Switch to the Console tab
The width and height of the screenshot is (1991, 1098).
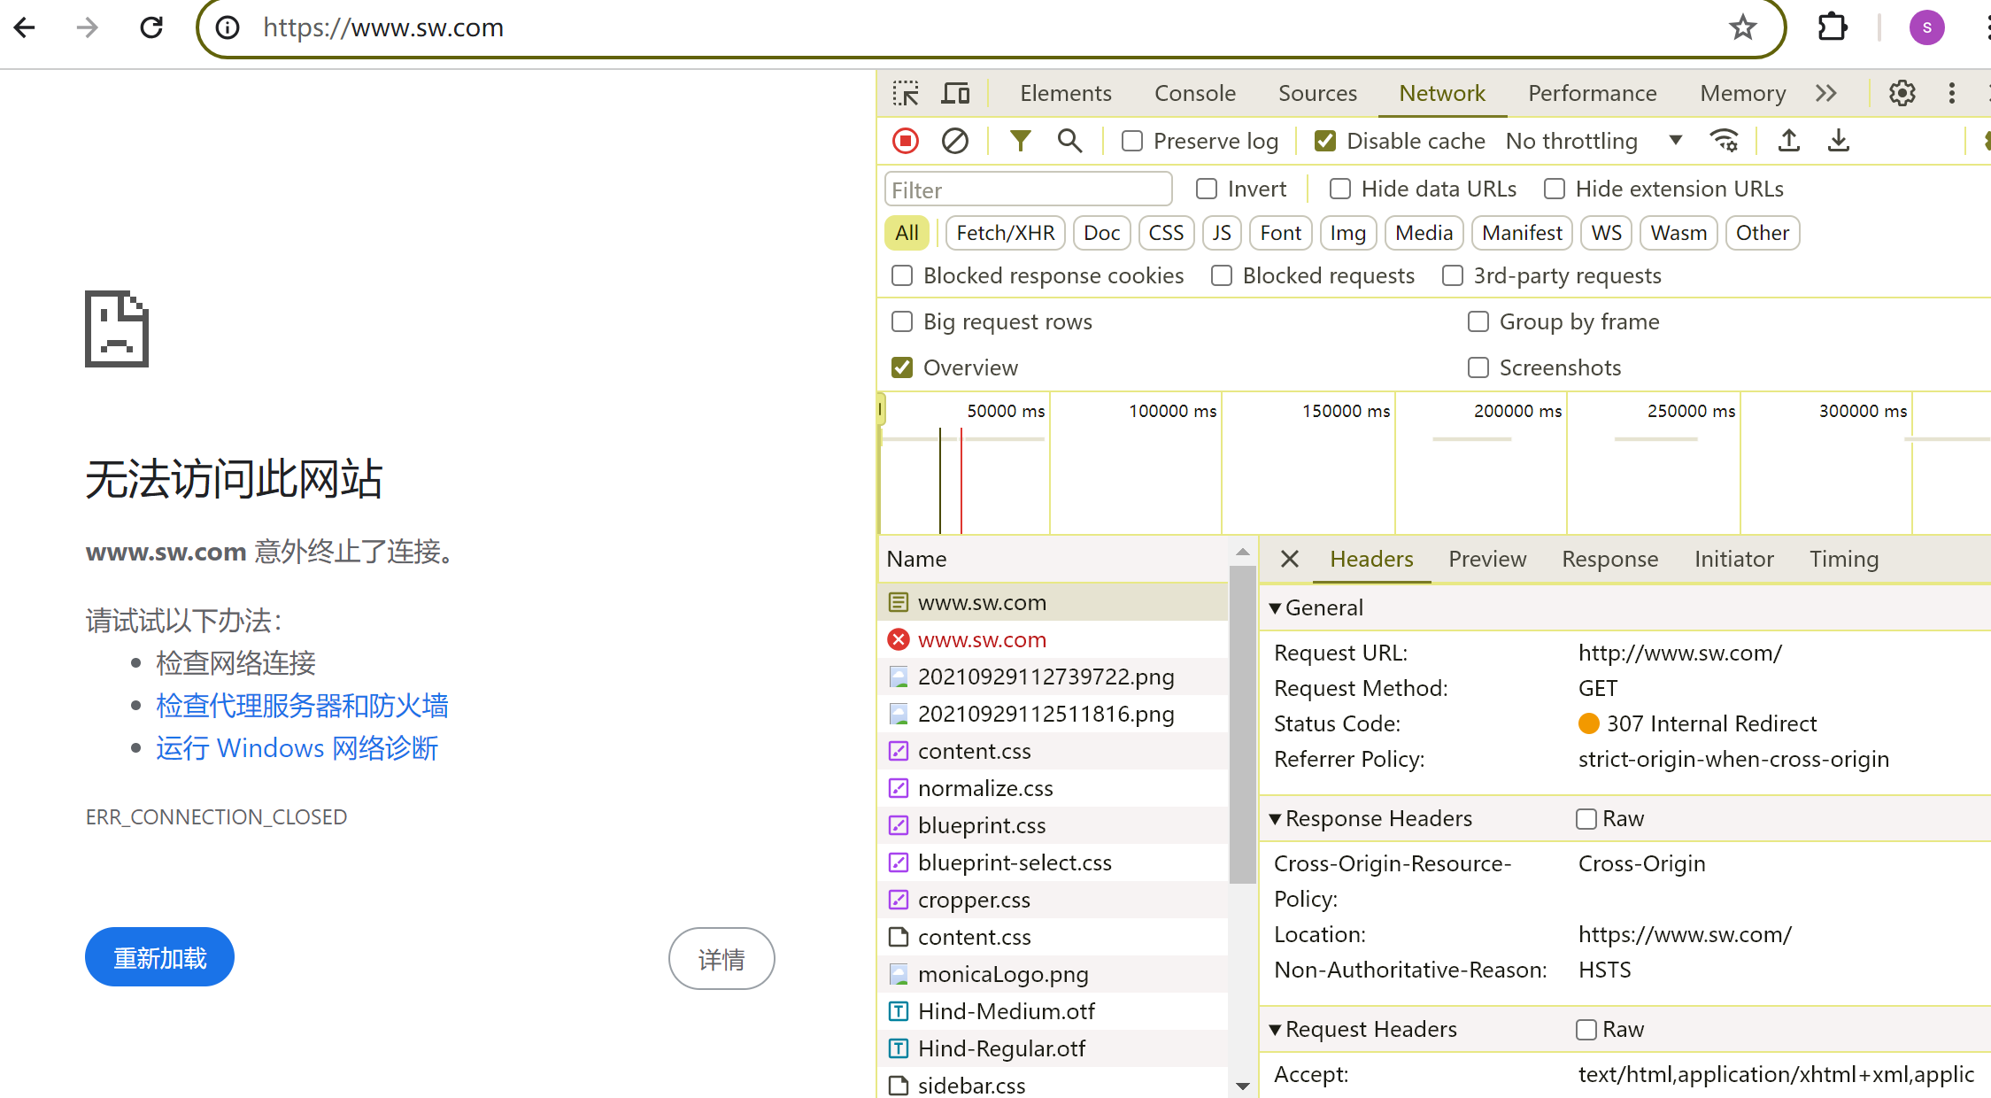coord(1194,93)
